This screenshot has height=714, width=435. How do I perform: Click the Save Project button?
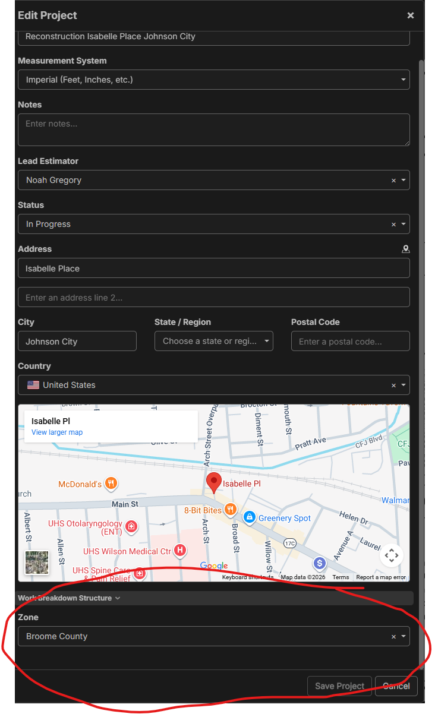pyautogui.click(x=339, y=686)
